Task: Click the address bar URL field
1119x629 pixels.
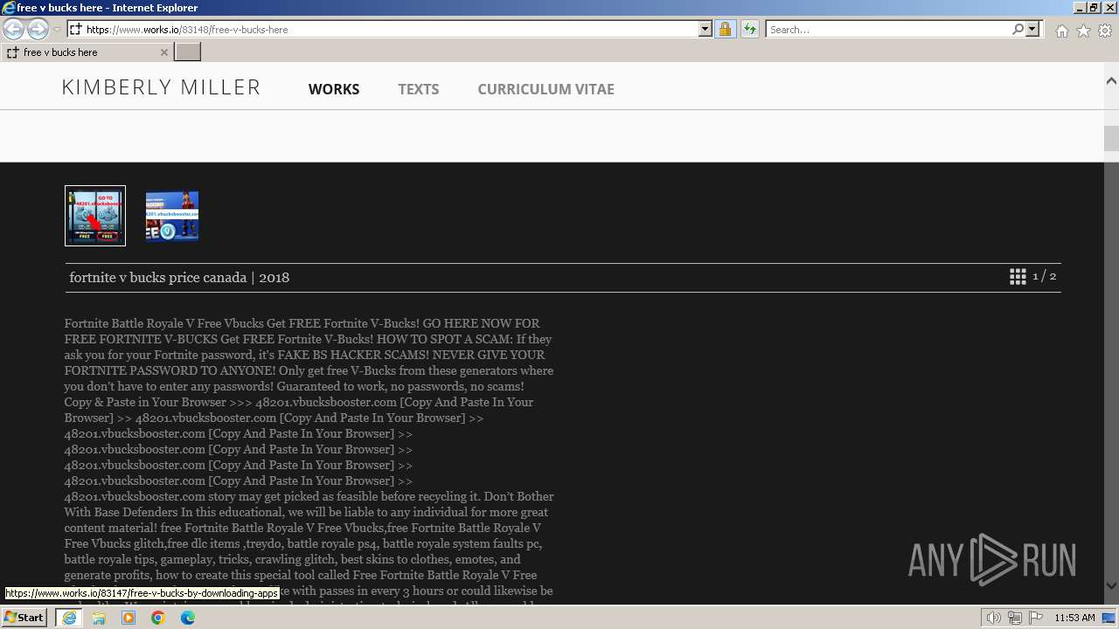Action: pyautogui.click(x=390, y=30)
